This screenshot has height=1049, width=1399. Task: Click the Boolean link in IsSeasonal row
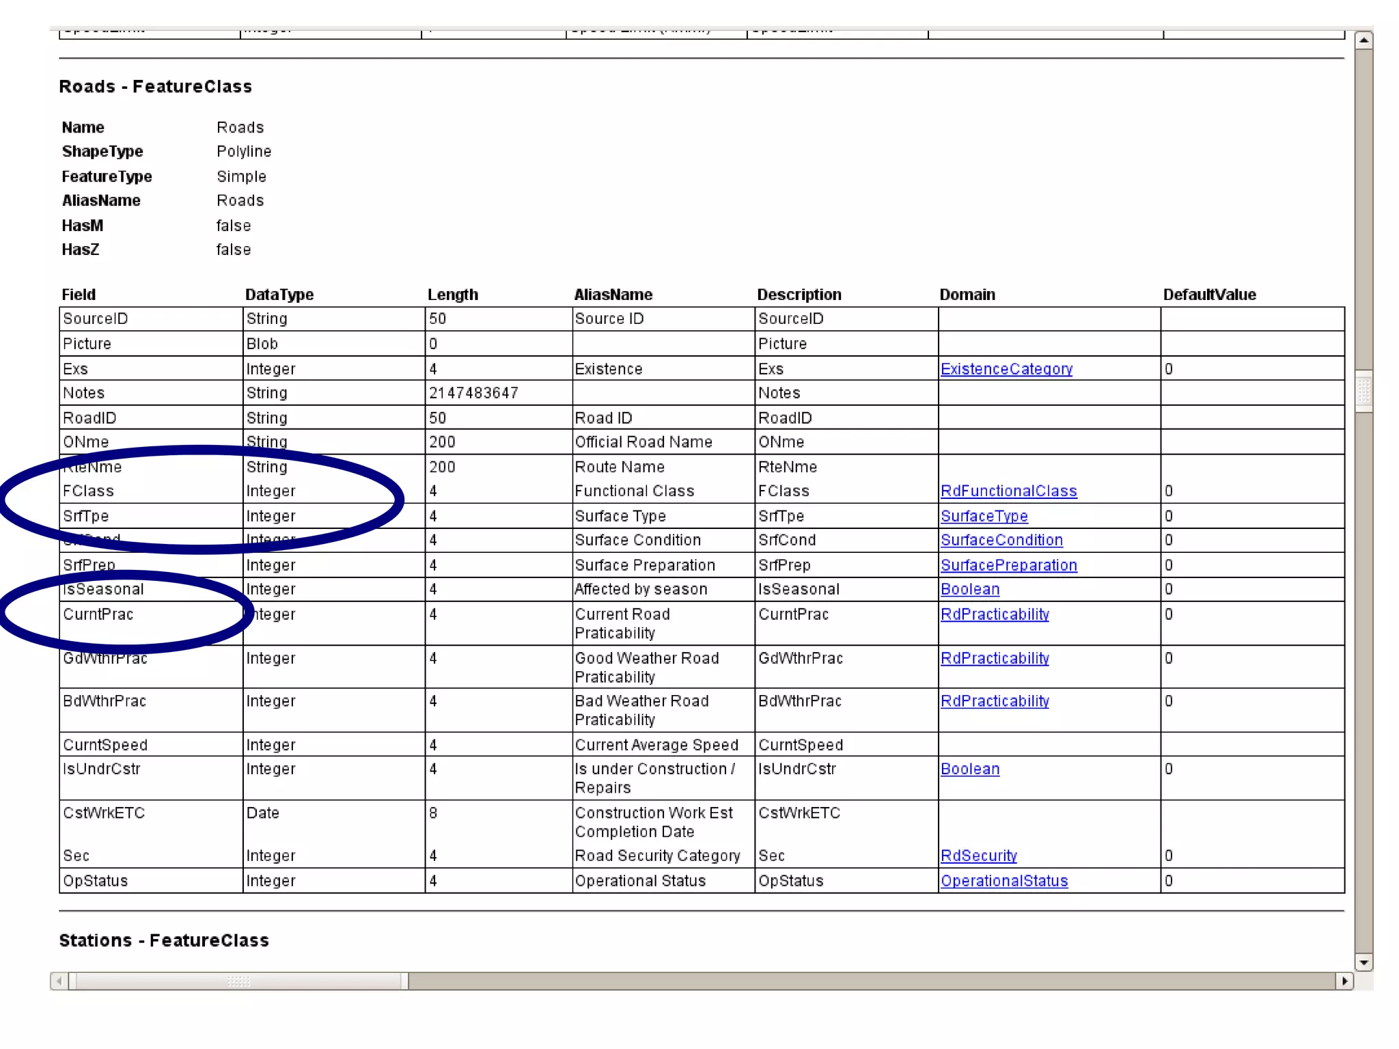tap(970, 589)
